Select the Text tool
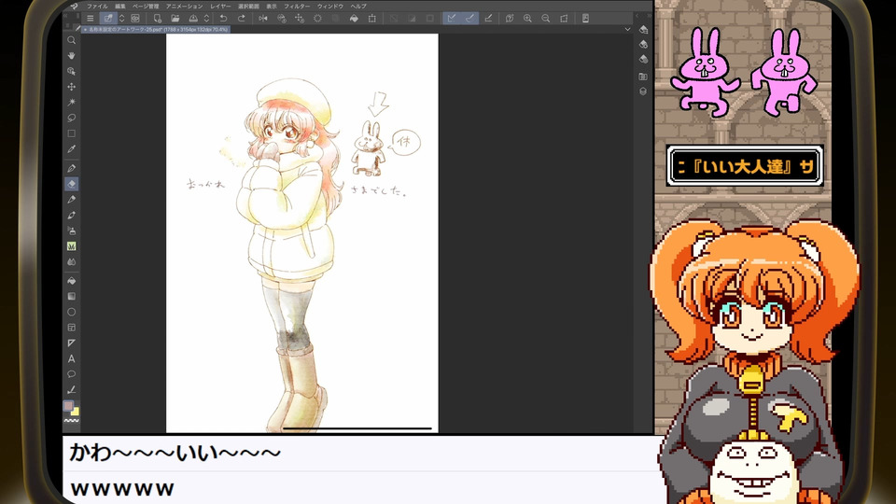Viewport: 896px width, 504px height. click(x=72, y=358)
